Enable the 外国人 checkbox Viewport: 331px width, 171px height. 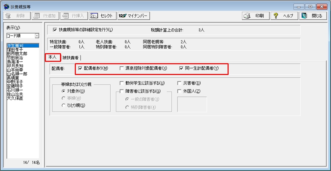[x=180, y=91]
